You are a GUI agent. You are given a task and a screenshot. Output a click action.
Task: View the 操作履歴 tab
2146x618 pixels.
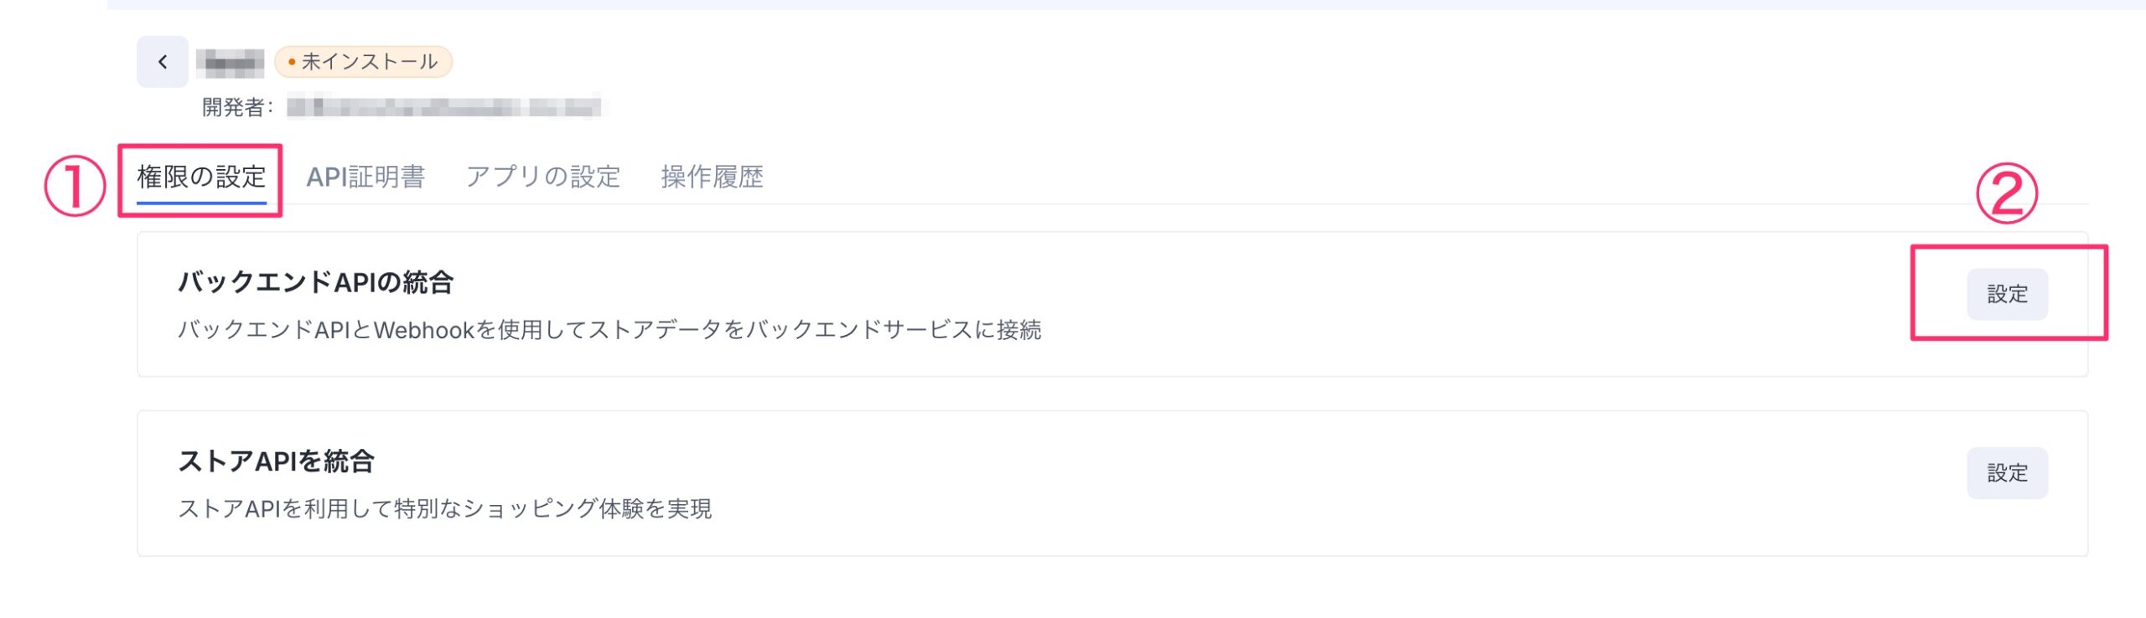pos(712,178)
